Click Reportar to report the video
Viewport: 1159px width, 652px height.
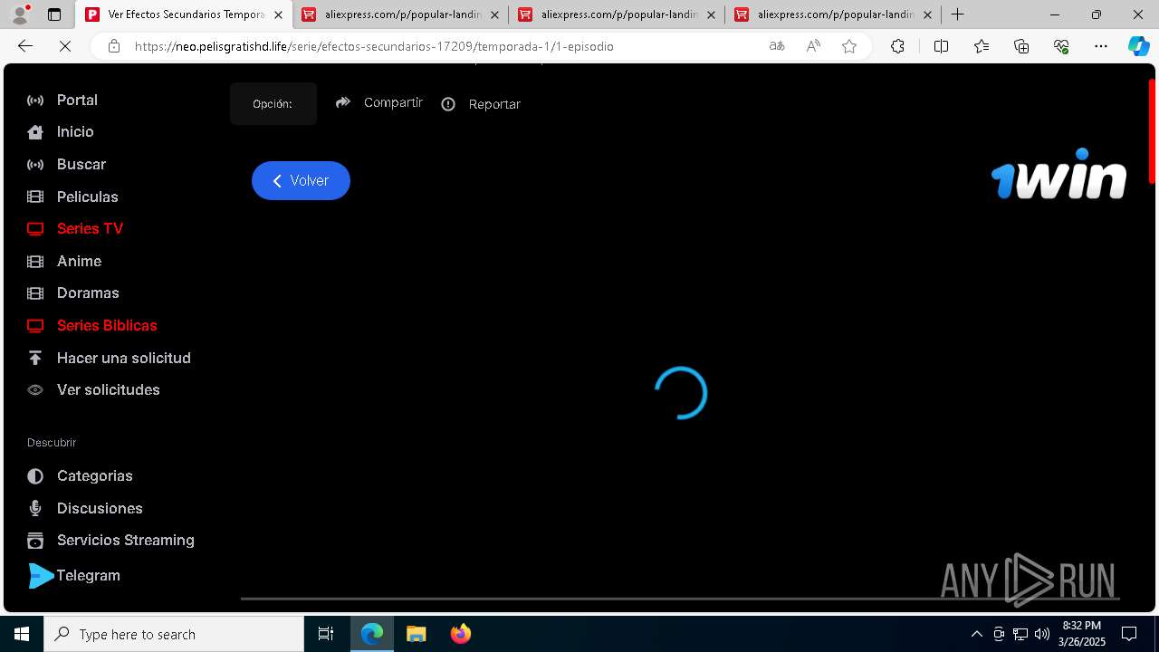point(481,104)
